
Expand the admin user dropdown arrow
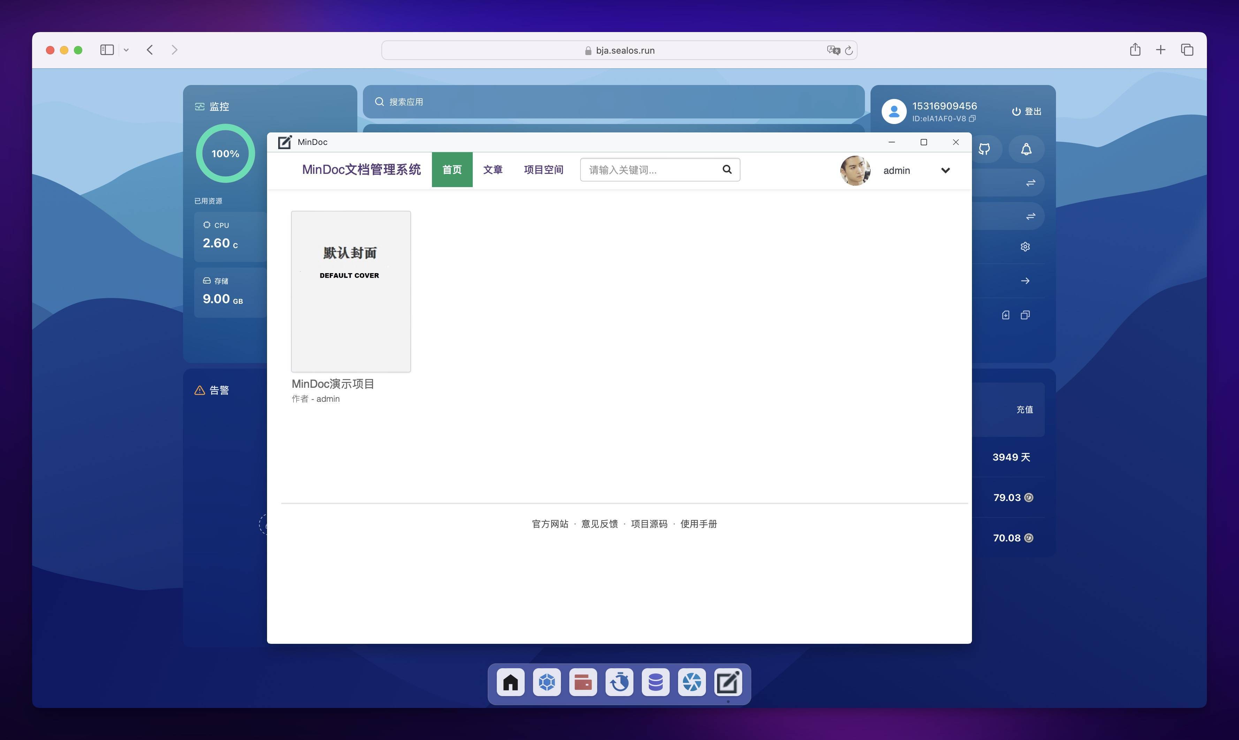(x=945, y=170)
